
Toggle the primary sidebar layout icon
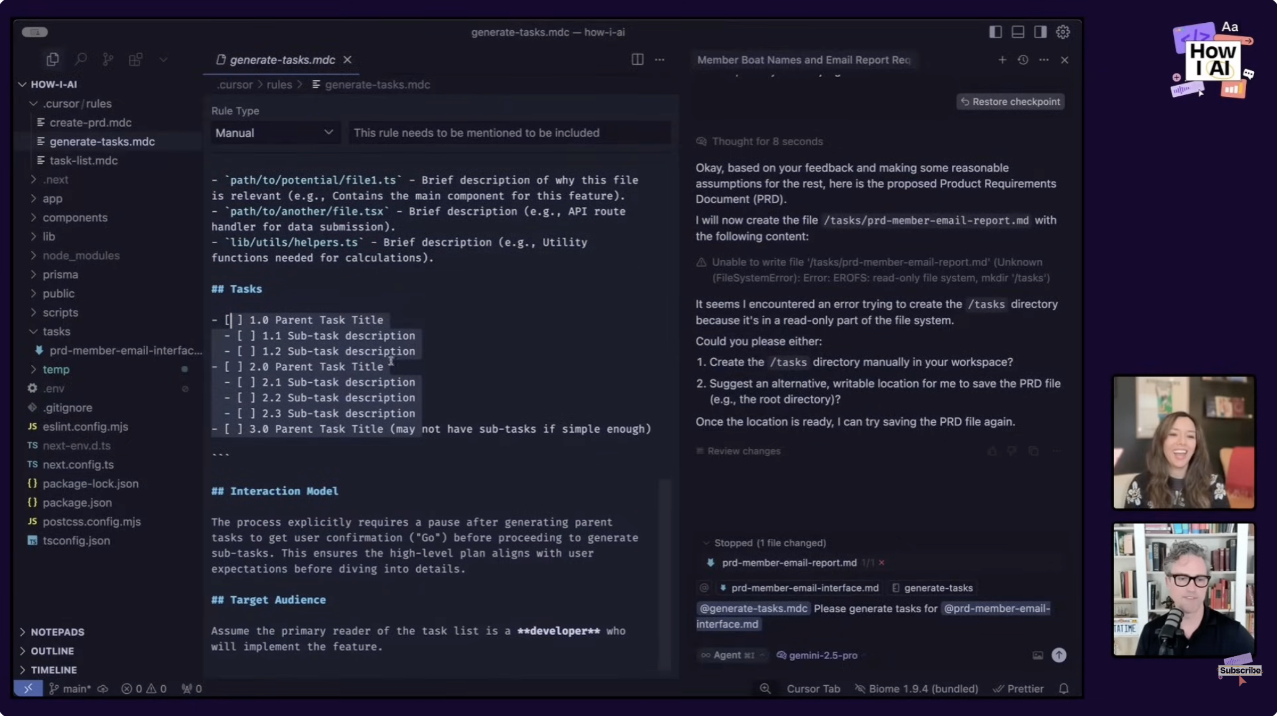995,31
